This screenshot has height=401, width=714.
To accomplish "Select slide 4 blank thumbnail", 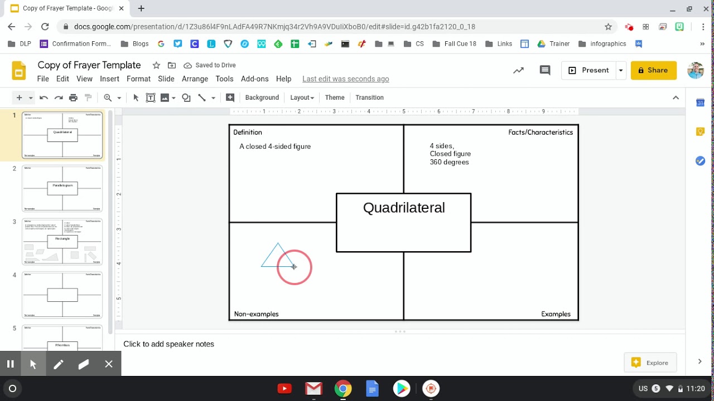I will (x=62, y=295).
